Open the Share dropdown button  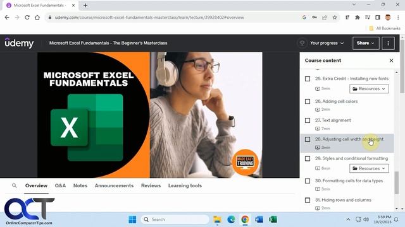[x=366, y=43]
